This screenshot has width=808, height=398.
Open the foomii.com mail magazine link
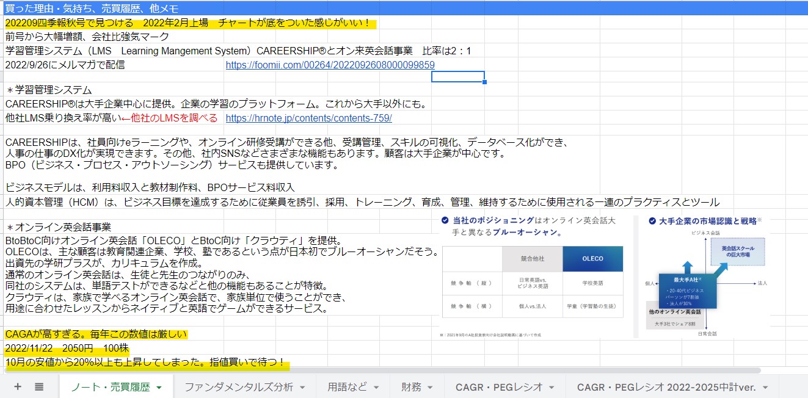tap(330, 65)
